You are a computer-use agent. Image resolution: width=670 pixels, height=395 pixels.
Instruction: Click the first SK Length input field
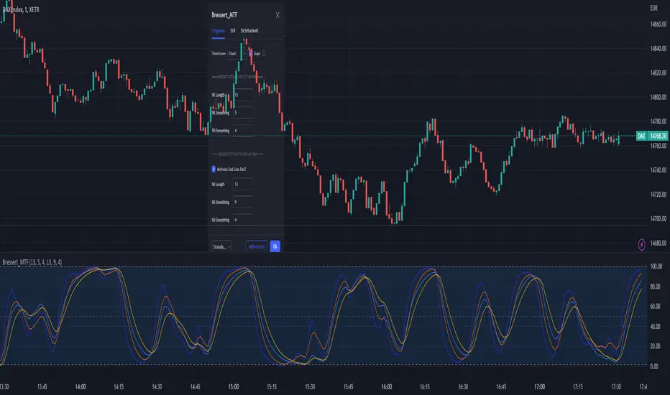click(242, 95)
